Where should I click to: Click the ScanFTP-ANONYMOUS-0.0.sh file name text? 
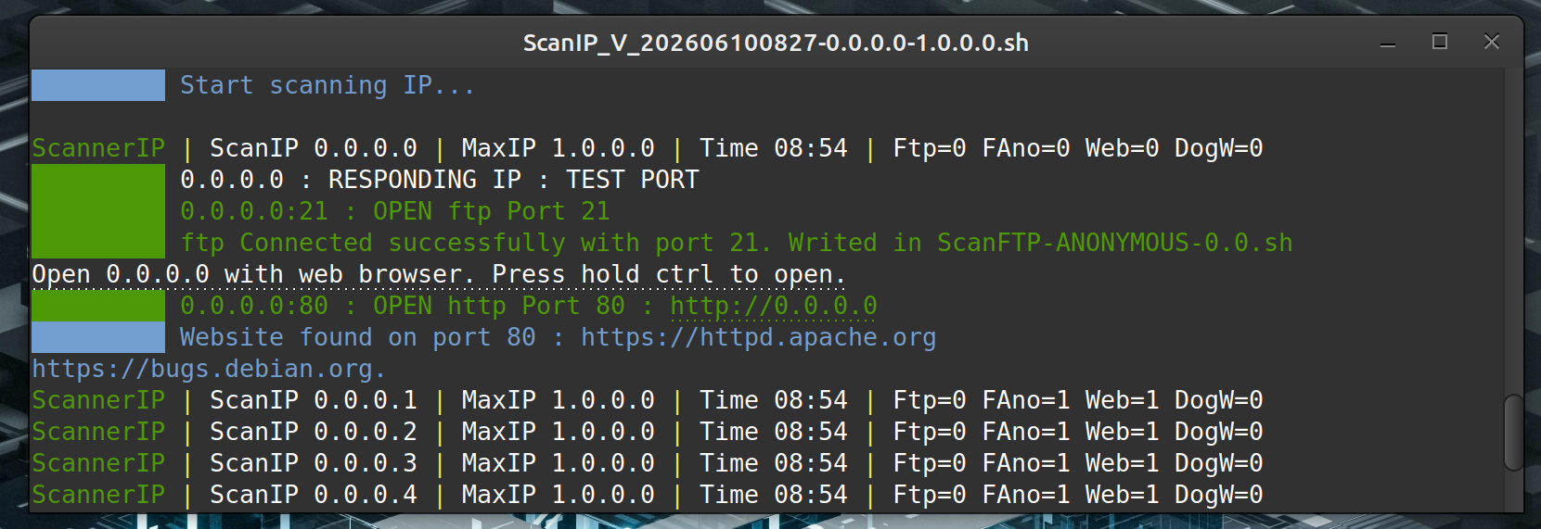tap(1114, 243)
